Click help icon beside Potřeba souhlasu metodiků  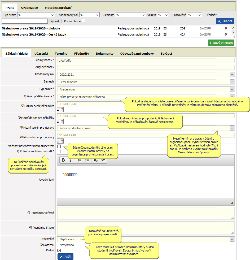click(18, 151)
